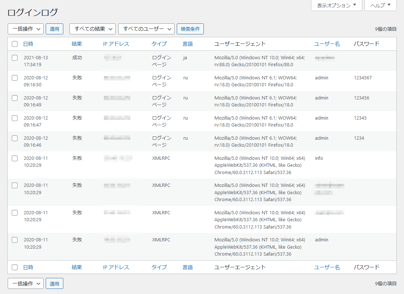Click the password value 12345
The width and height of the screenshot is (404, 294).
[360, 118]
